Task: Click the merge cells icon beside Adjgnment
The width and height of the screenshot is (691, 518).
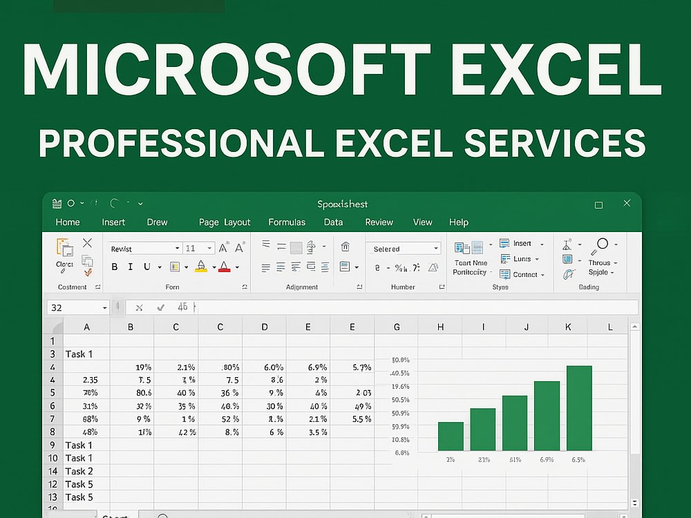Action: [x=345, y=267]
